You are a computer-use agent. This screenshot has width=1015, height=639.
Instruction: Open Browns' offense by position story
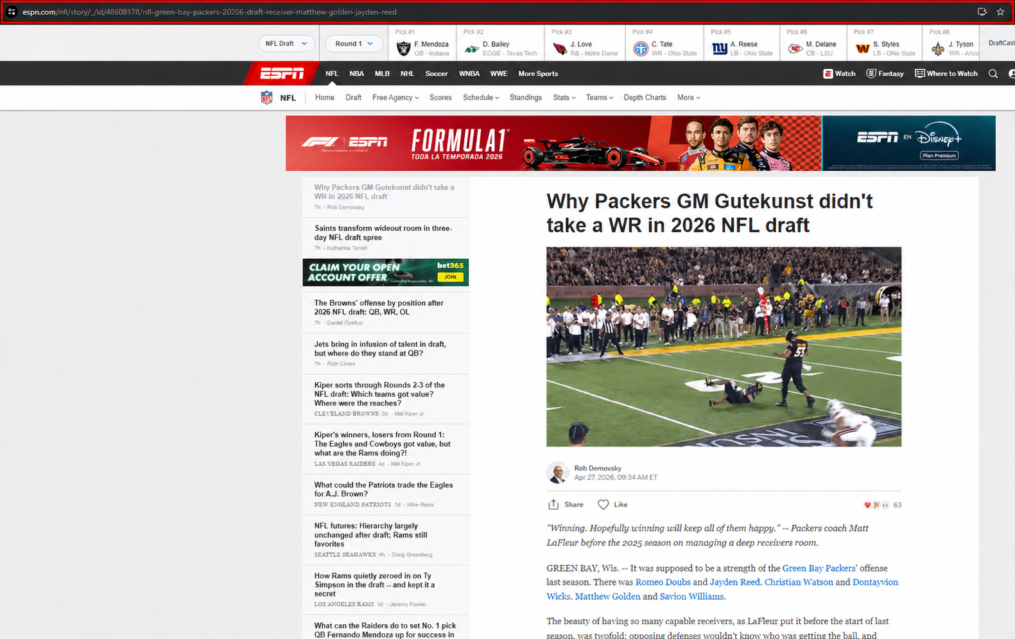[379, 308]
